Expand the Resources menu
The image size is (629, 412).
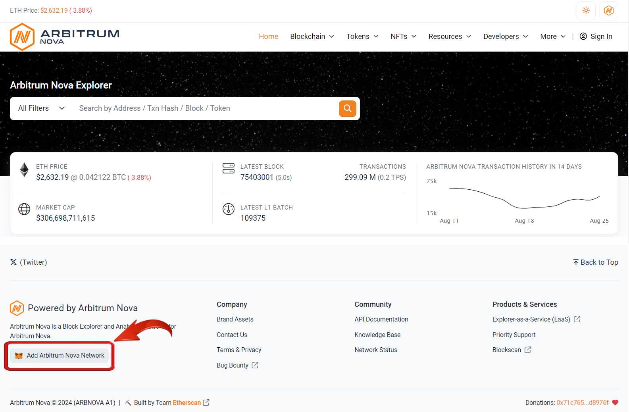coord(450,36)
